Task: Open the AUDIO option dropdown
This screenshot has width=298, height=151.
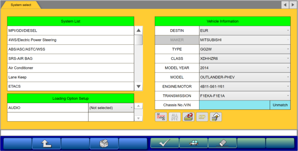Action: [111, 108]
